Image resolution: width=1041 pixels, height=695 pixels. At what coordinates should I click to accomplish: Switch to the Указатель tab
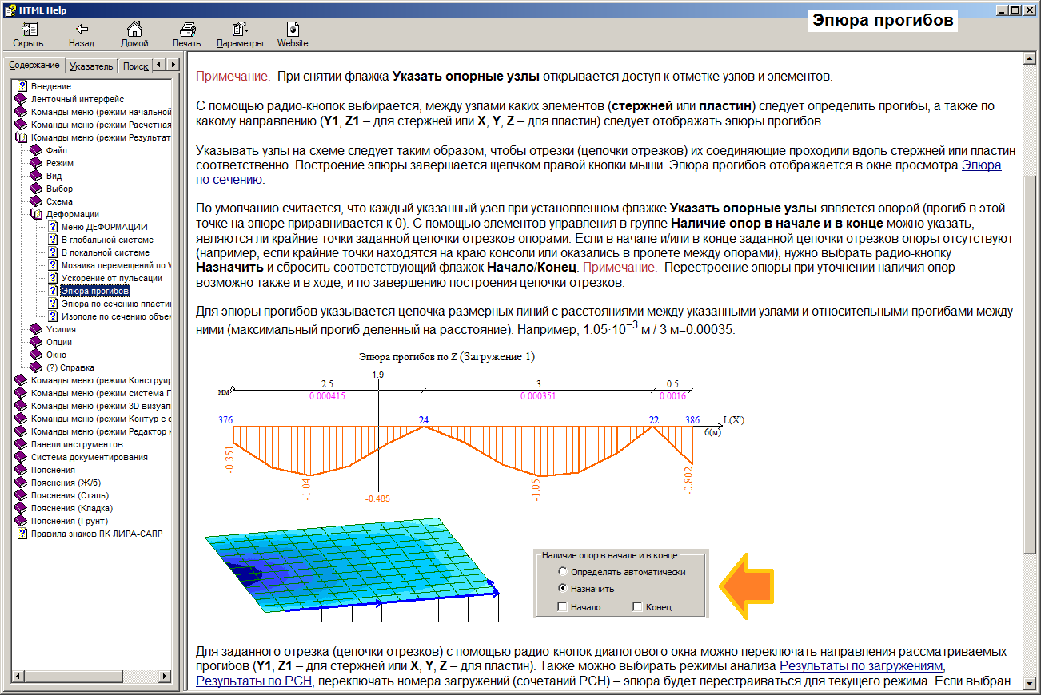coord(90,66)
